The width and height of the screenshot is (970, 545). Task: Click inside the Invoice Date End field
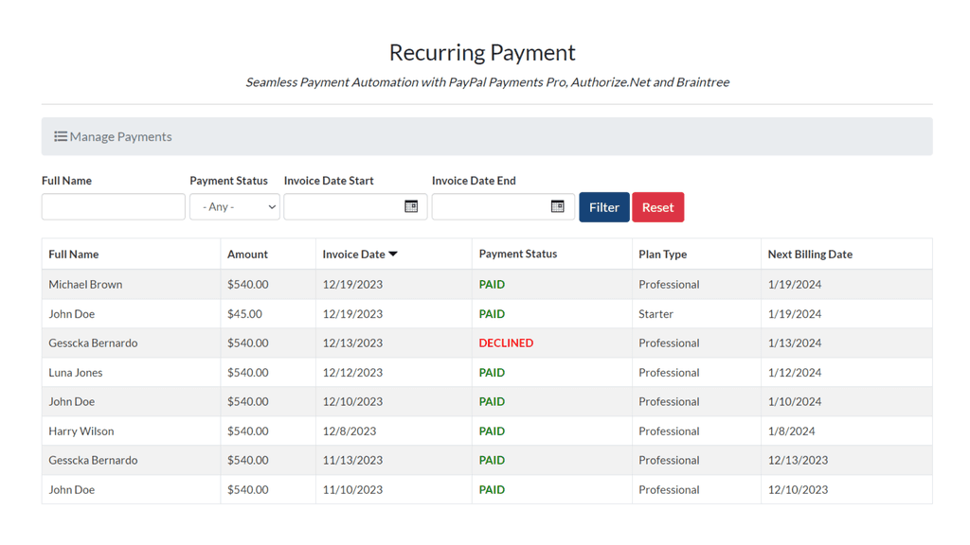497,206
